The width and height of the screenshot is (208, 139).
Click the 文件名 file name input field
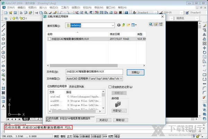(x=94, y=72)
